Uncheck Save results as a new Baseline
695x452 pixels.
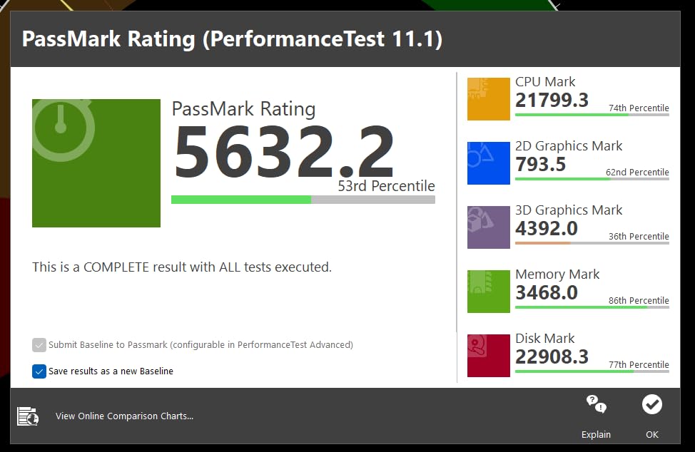pos(39,371)
